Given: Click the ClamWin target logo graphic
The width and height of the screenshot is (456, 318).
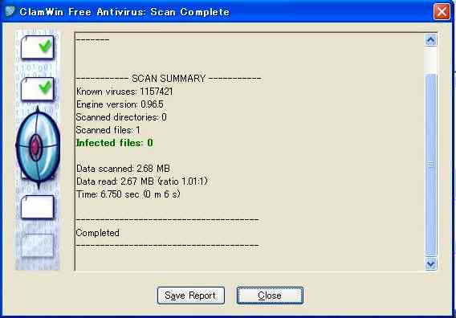Looking at the screenshot, I should 38,147.
